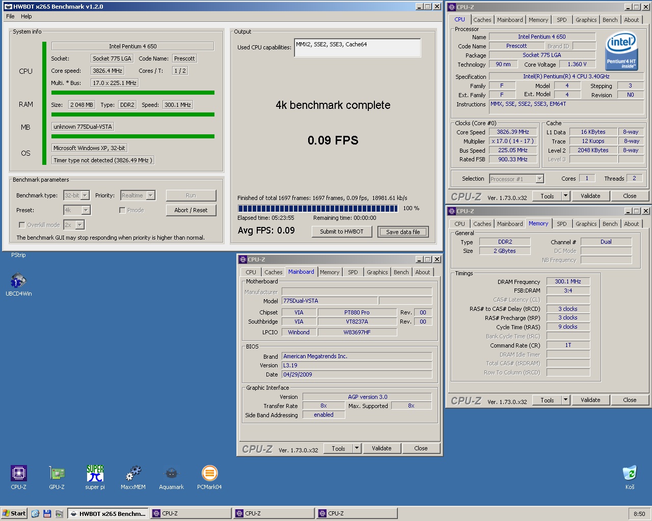Click the Timer type not detected field
Viewport: 652px width, 521px height.
coord(102,160)
